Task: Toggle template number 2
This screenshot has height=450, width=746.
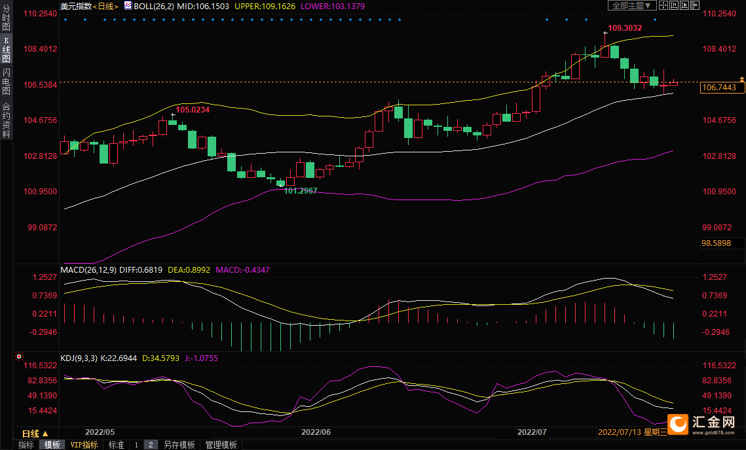Action: 151,445
